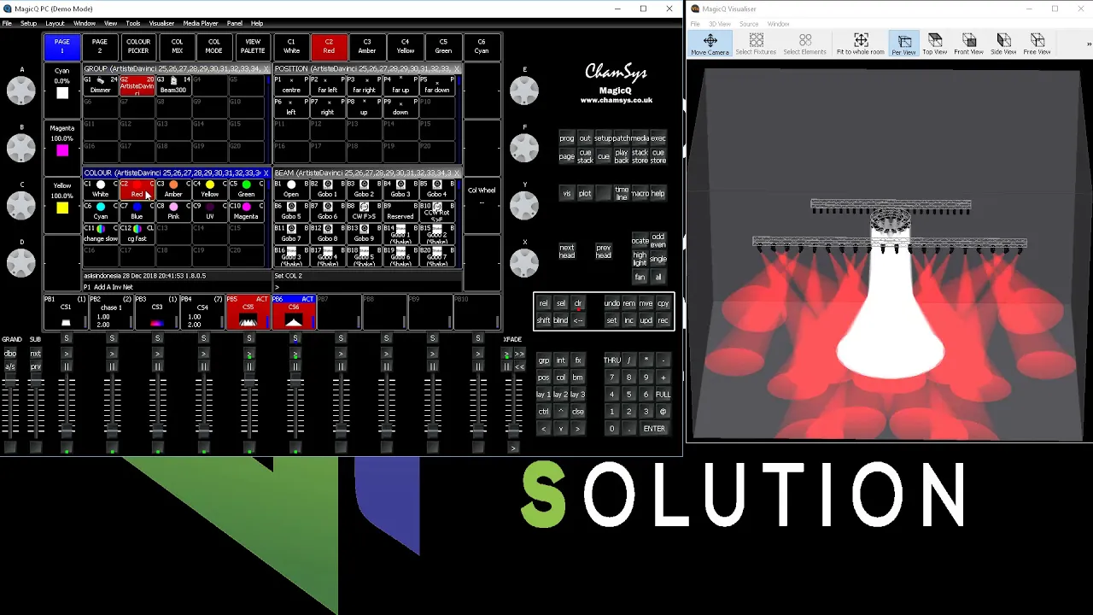This screenshot has width=1093, height=615.
Task: Open the Visualiser menu in MagicQ
Action: click(x=161, y=23)
